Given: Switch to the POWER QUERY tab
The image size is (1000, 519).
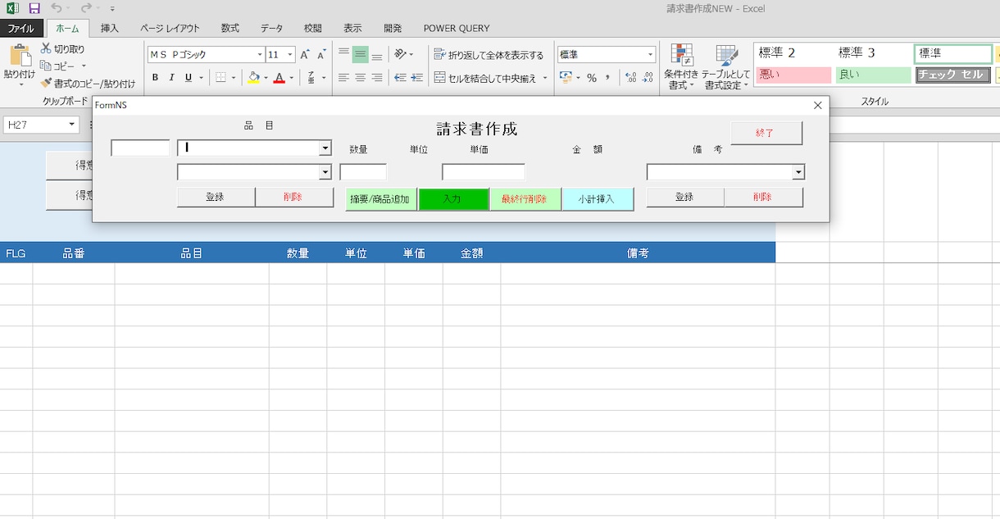Looking at the screenshot, I should (457, 28).
